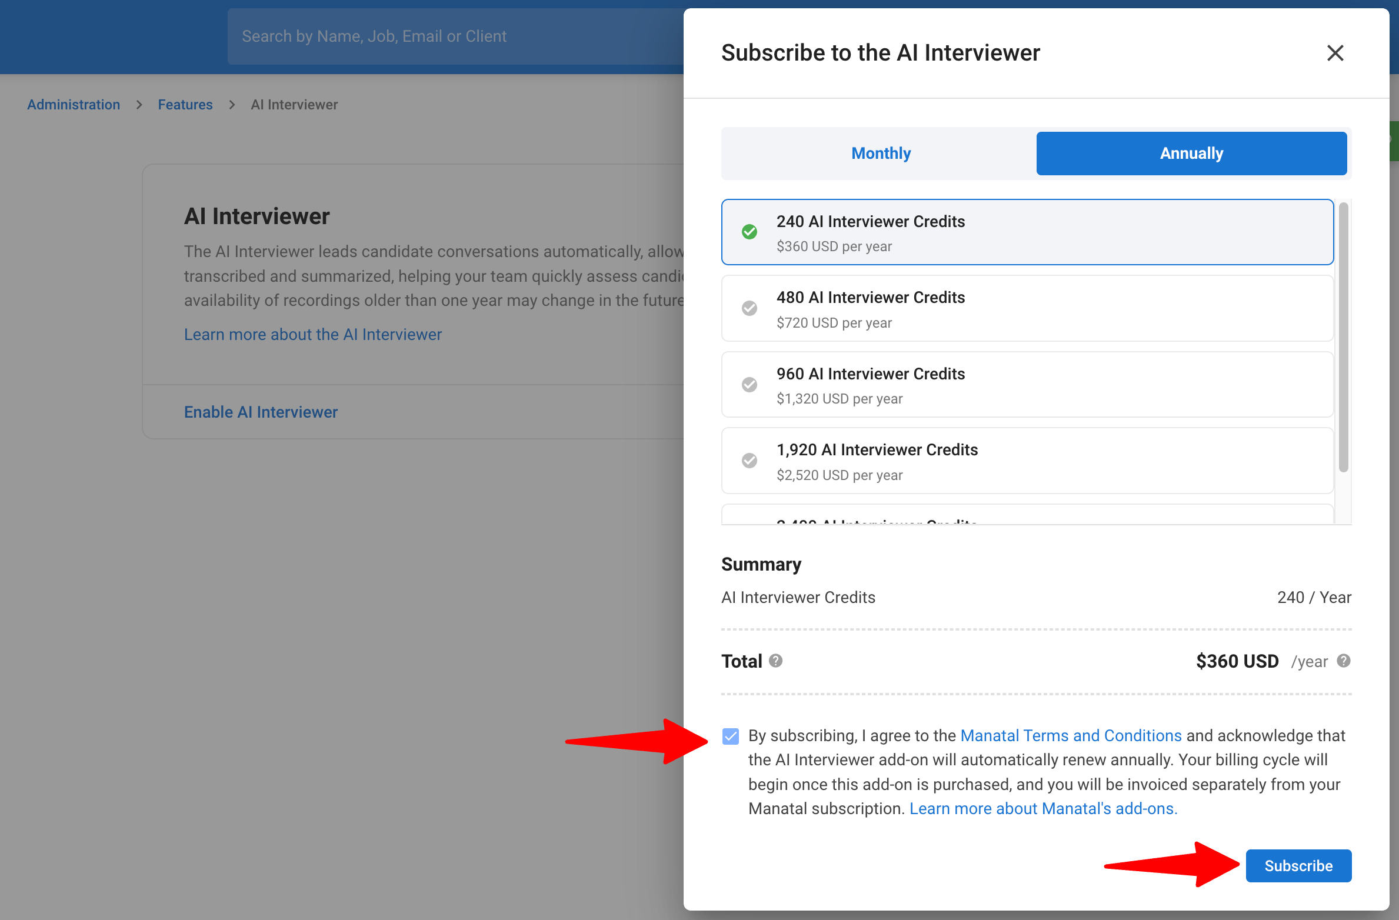The image size is (1399, 920).
Task: Focus the Search by Name, Job, Email field
Action: tap(456, 36)
